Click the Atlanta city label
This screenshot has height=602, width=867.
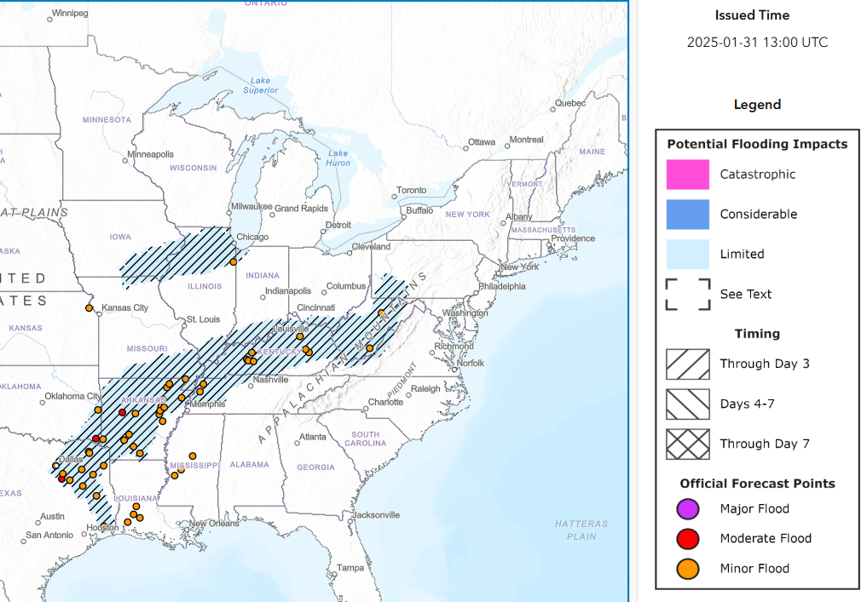312,436
